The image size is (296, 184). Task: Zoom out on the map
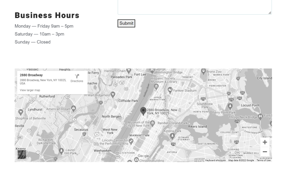click(x=265, y=152)
